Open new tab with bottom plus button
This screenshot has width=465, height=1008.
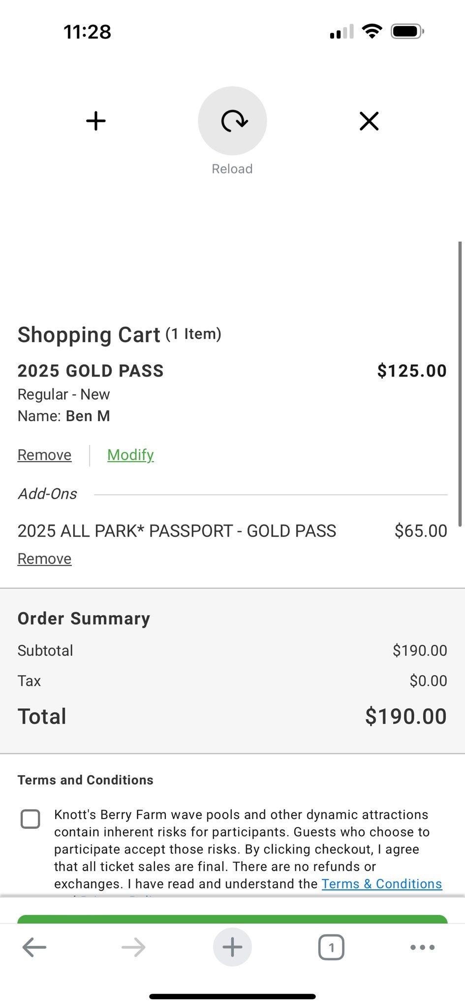[232, 946]
